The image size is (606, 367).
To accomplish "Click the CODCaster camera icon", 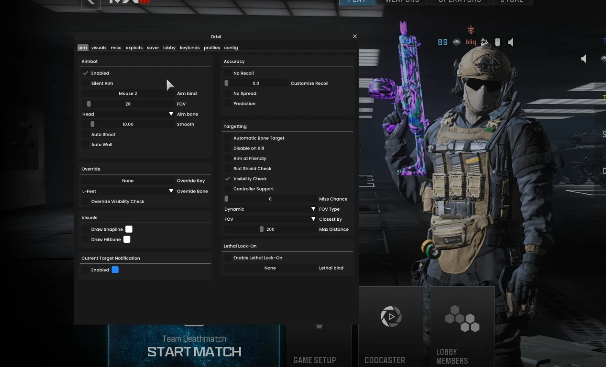I will pyautogui.click(x=391, y=316).
